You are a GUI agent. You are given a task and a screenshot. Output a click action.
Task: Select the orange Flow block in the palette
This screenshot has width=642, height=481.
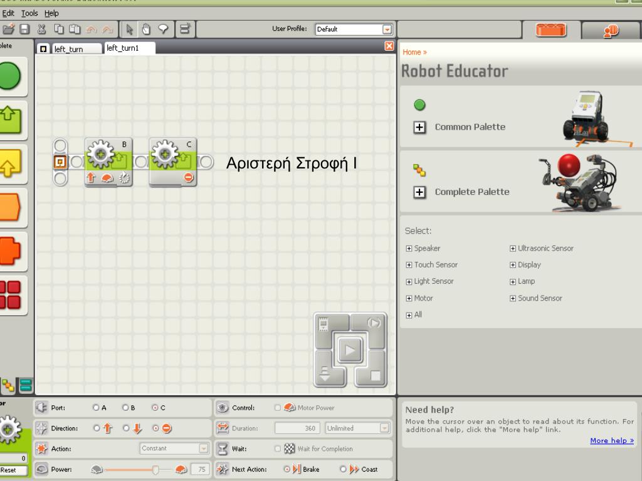pyautogui.click(x=10, y=207)
